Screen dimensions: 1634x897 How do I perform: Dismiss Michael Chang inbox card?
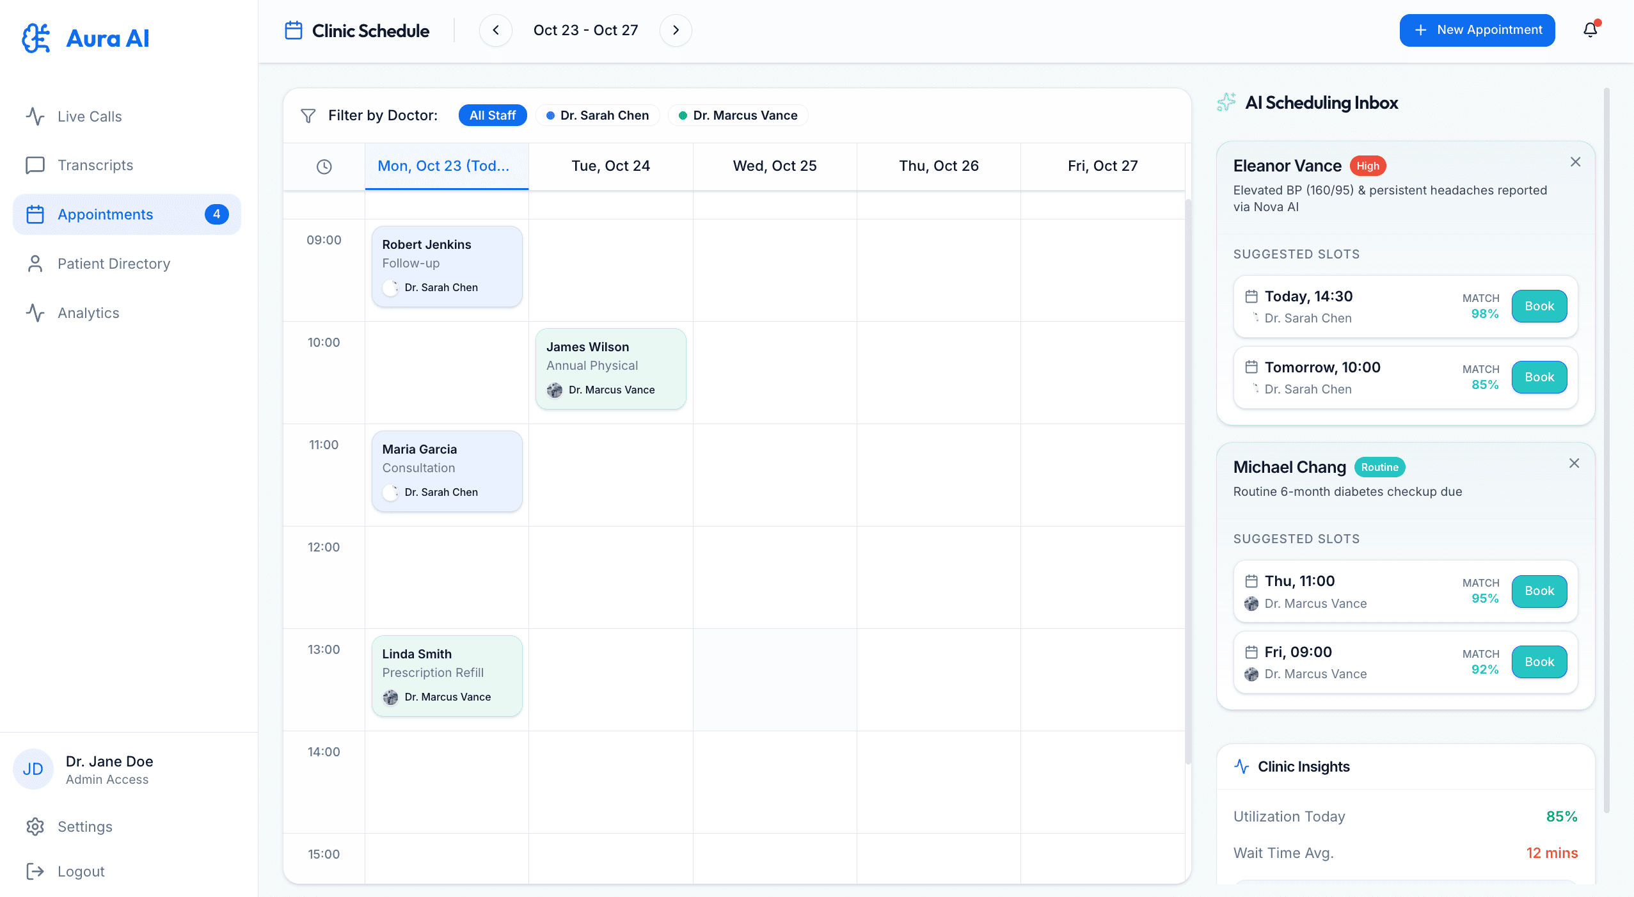point(1574,463)
